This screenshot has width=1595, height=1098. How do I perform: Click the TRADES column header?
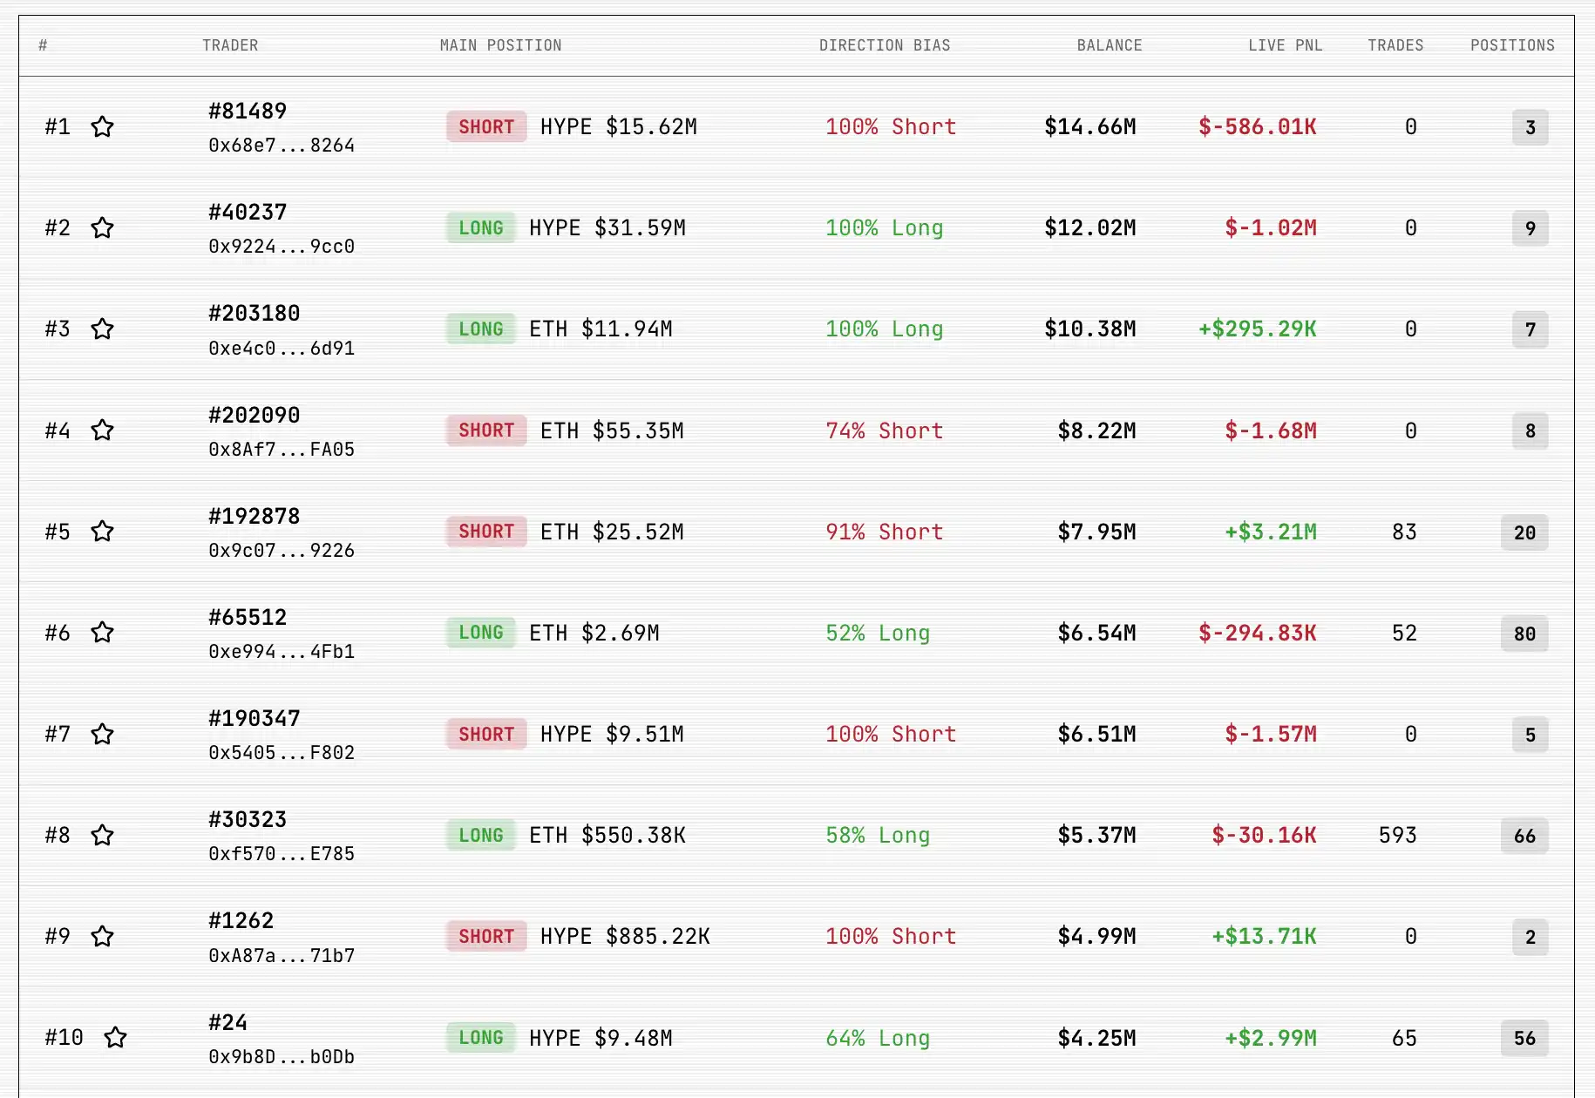(x=1395, y=45)
